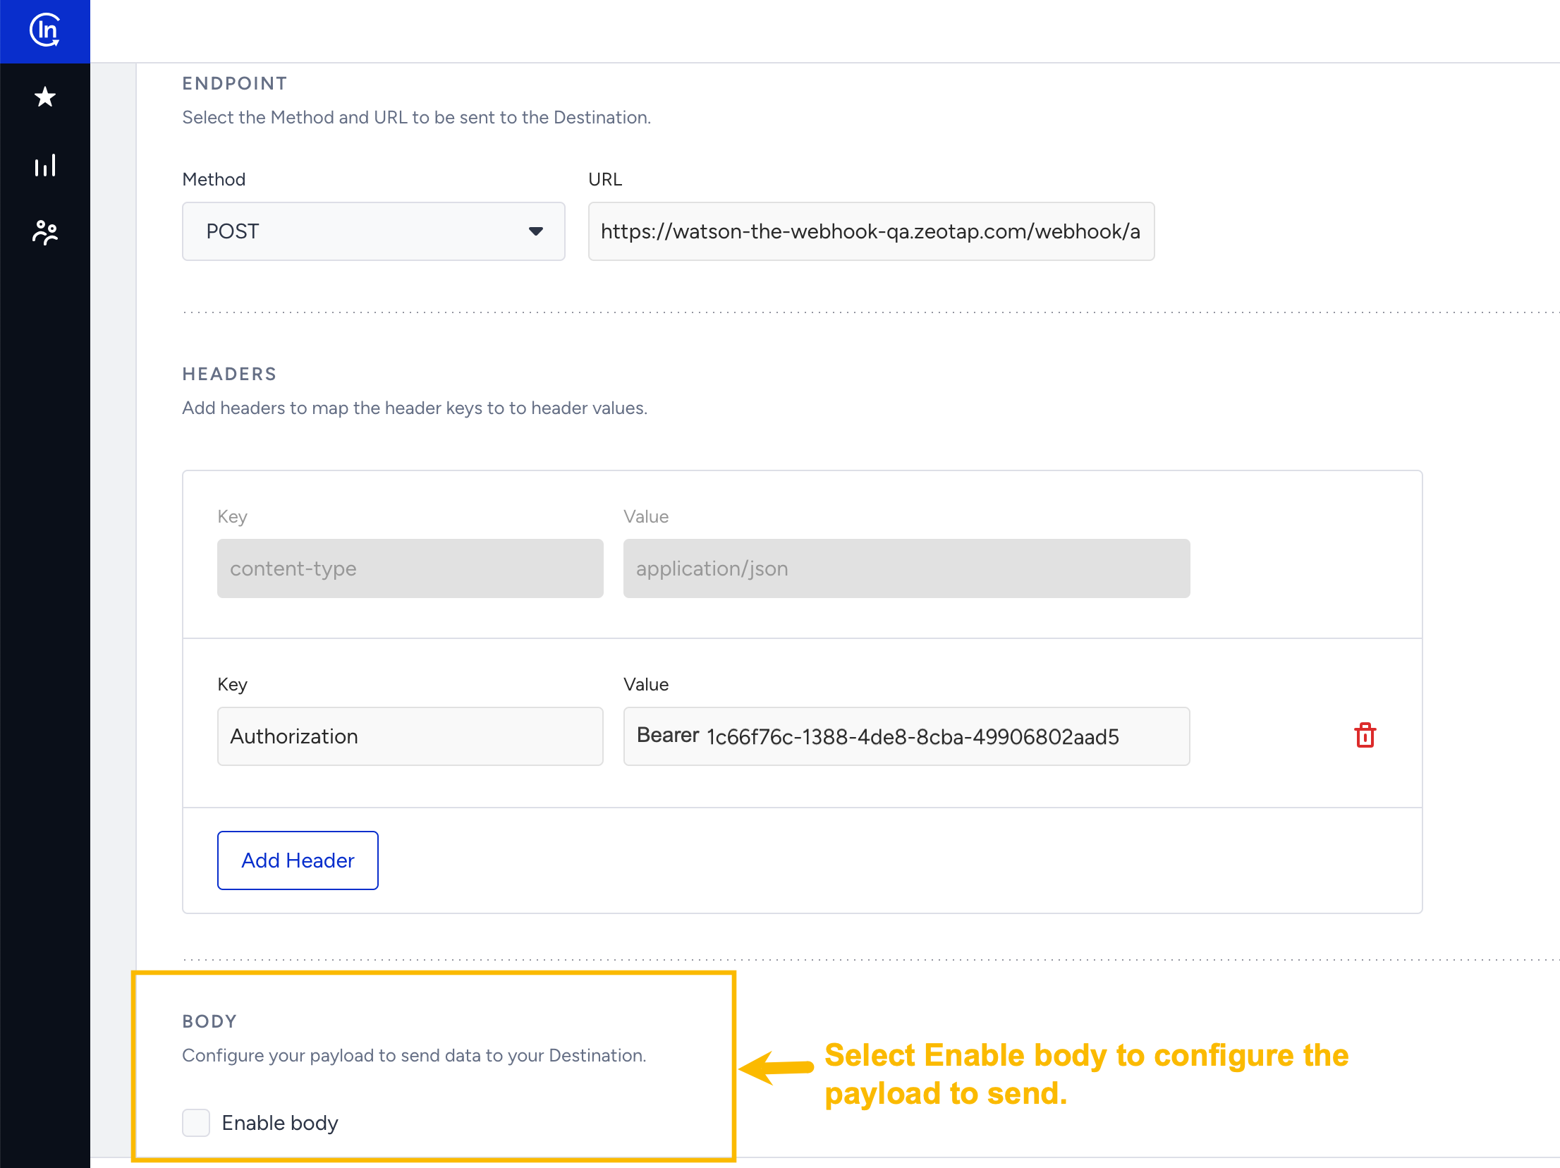Click the yellow annotation about Enable body
The height and width of the screenshot is (1168, 1560).
coord(1086,1074)
